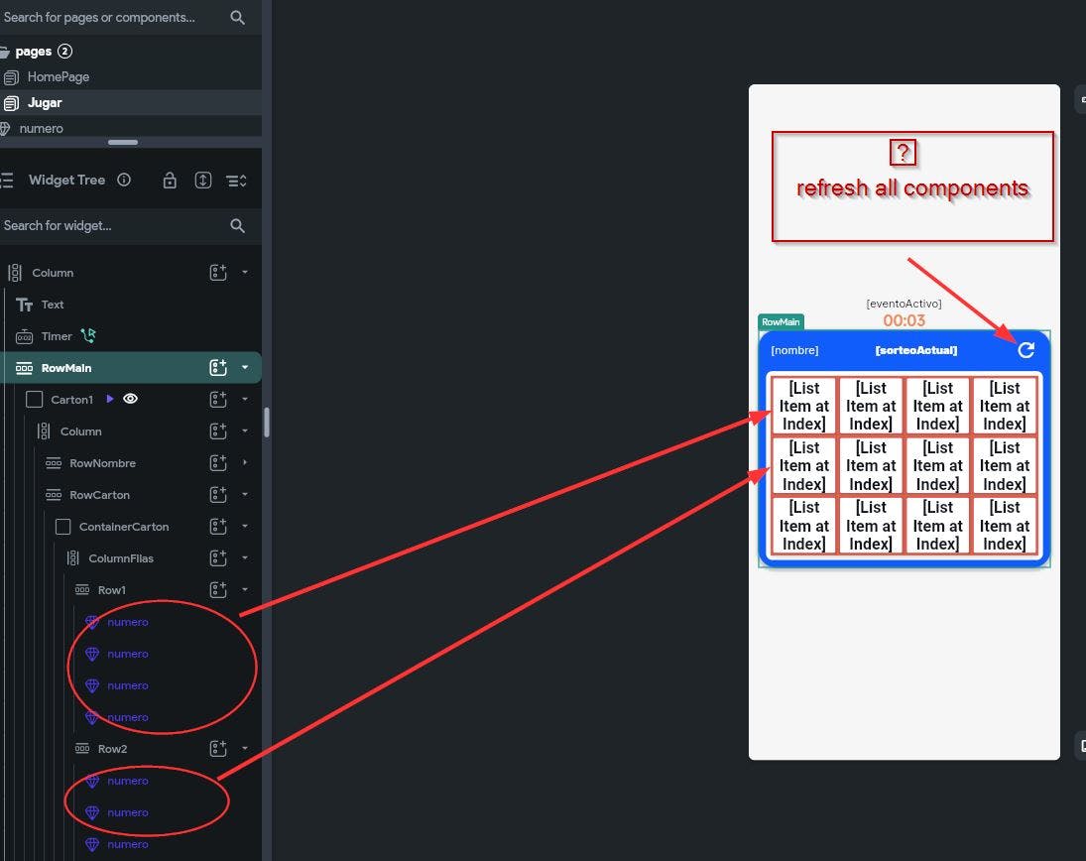
Task: Collapse ColumnFilas tree arrow
Action: pos(245,557)
